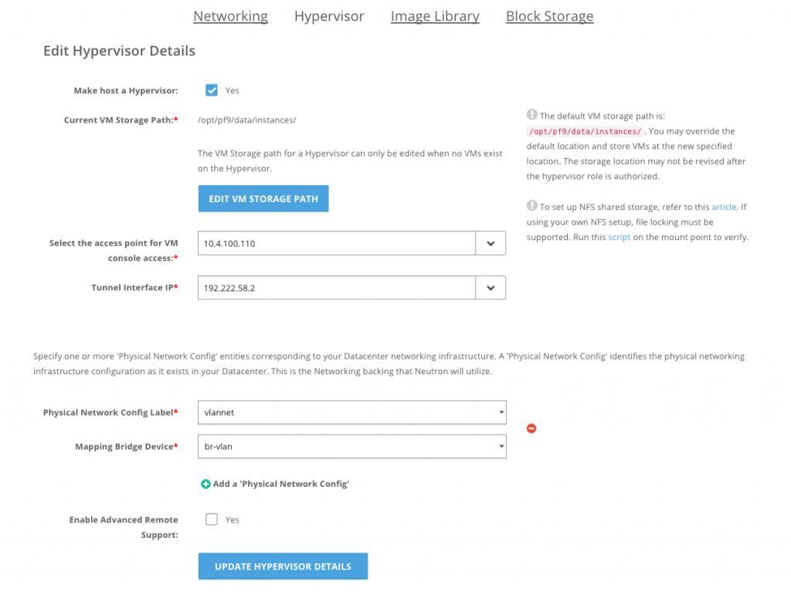Click info icon beside NFS shared storage note

coord(532,206)
